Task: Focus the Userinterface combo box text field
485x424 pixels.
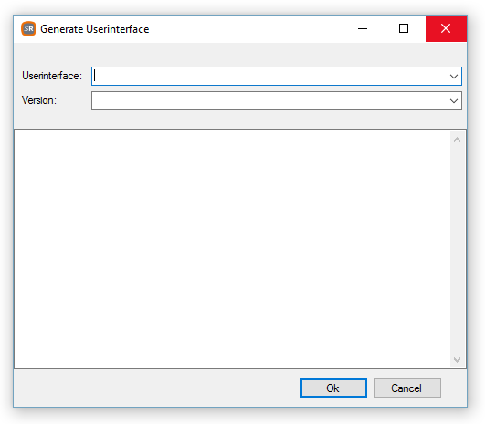Action: pyautogui.click(x=269, y=77)
